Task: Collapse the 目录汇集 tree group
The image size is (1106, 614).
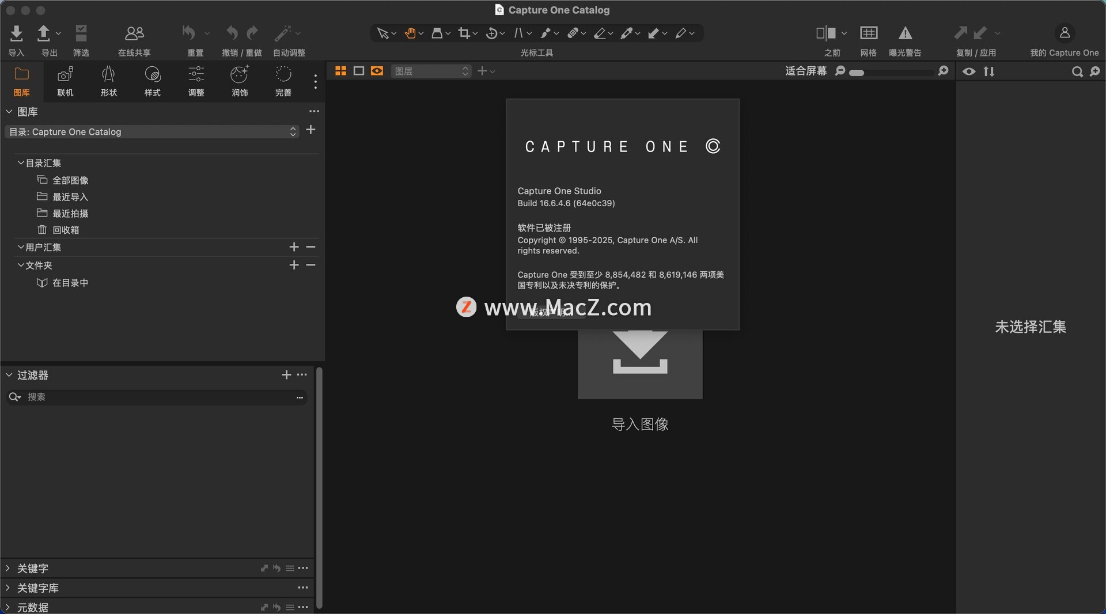Action: pos(21,163)
